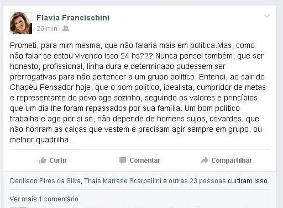
Task: Open Flavia Francischini's profile
Action: [x=73, y=17]
